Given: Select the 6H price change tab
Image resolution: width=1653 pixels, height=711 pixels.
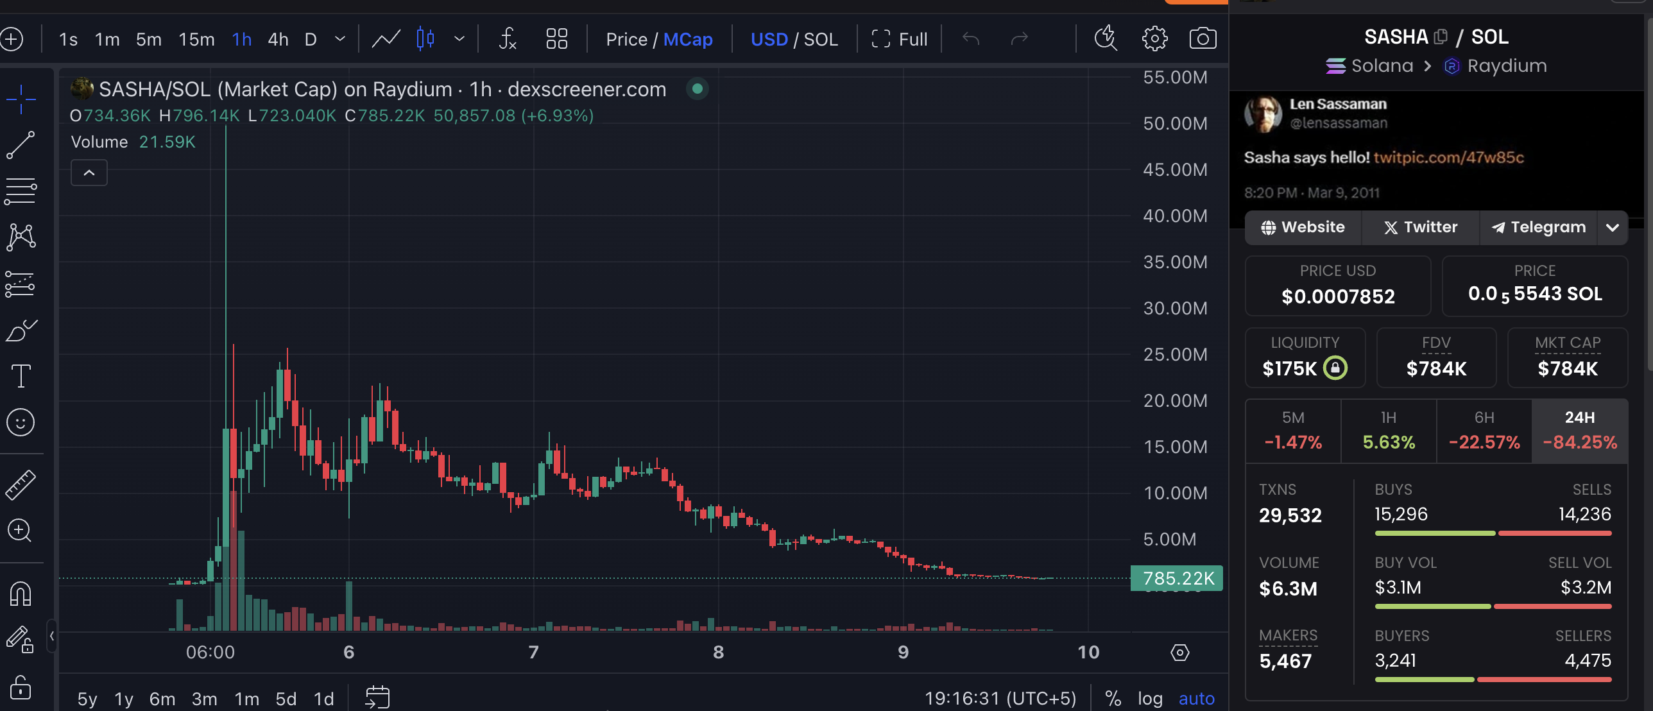Looking at the screenshot, I should [1484, 430].
